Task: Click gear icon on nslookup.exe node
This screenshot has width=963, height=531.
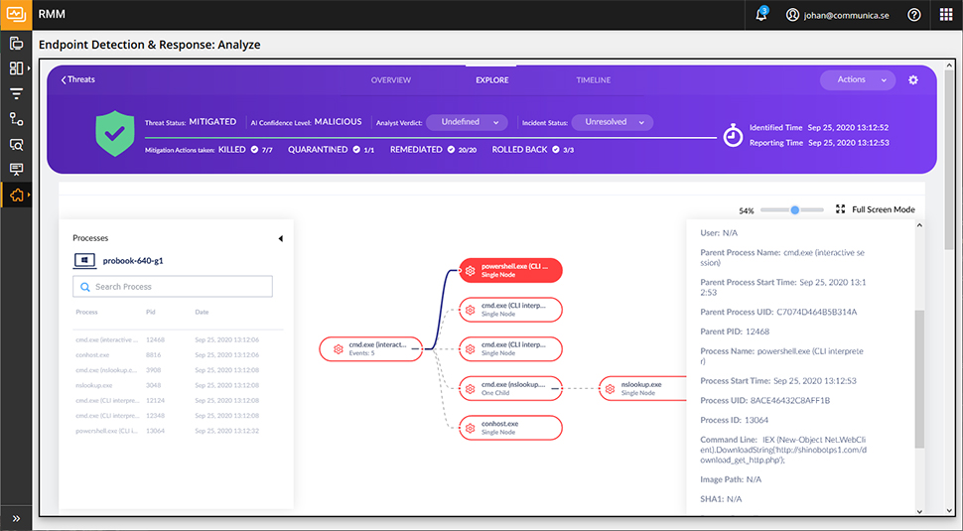Action: point(610,389)
